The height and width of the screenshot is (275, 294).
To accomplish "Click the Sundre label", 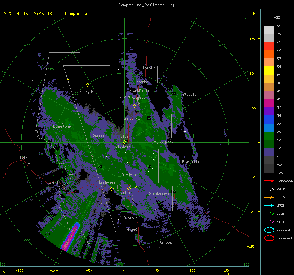I will pyautogui.click(x=99, y=135).
